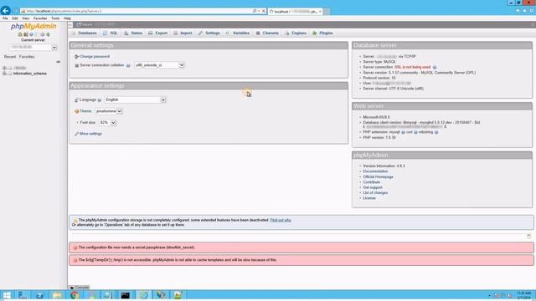This screenshot has height=301, width=536.
Task: Click the Contribute link
Action: click(x=372, y=182)
